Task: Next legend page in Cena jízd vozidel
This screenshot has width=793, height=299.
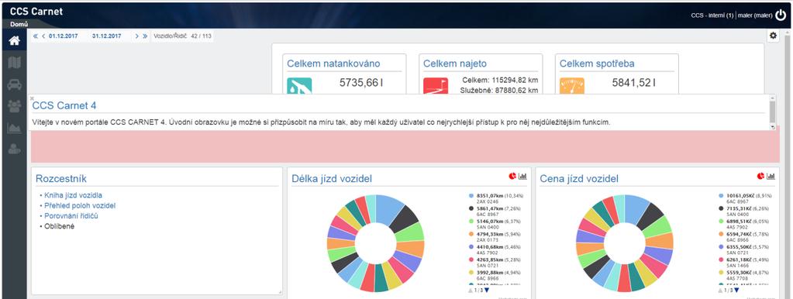Action: click(736, 290)
